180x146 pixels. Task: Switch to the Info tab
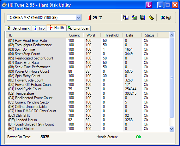coord(39,28)
